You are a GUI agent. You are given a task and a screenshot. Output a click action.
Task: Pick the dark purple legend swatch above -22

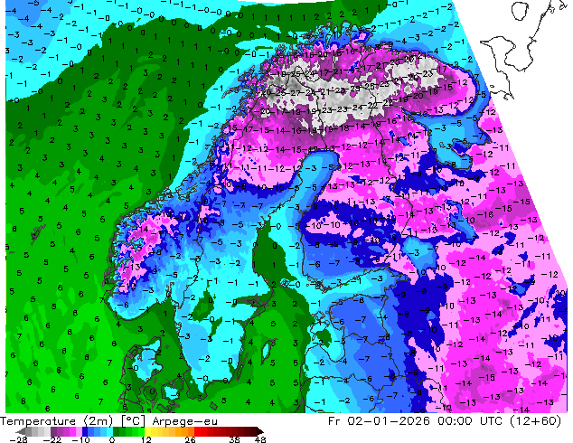pyautogui.click(x=53, y=431)
